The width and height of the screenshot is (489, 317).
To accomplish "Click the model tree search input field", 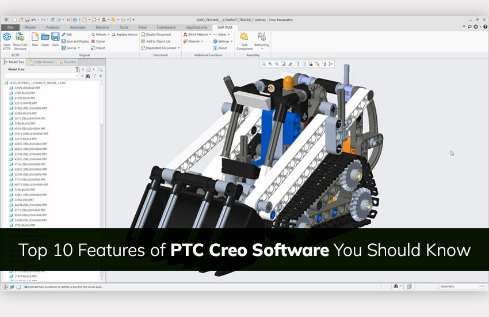I will coord(41,76).
